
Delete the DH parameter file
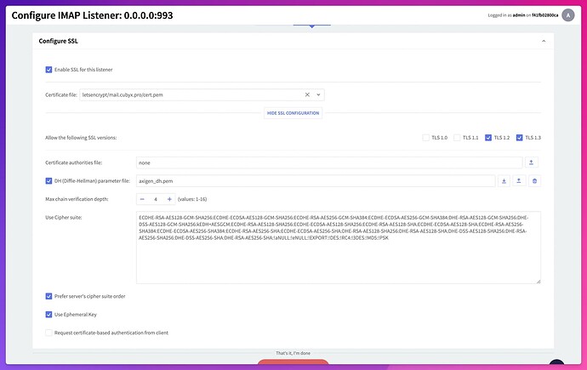[534, 180]
